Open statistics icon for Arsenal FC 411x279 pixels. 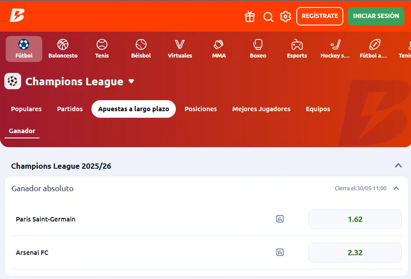pos(280,252)
